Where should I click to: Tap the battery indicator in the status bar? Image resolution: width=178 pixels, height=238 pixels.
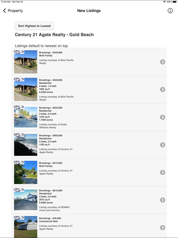click(174, 2)
